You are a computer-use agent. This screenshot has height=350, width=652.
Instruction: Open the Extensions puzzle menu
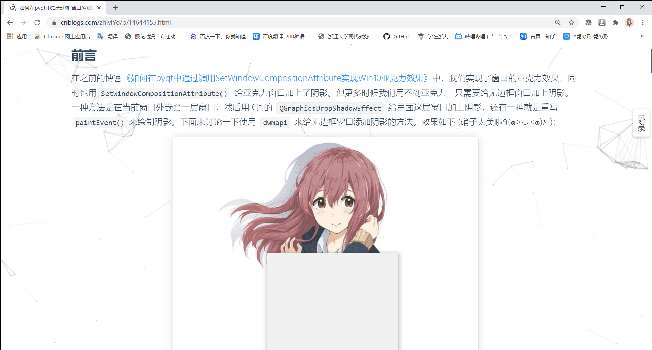[616, 22]
